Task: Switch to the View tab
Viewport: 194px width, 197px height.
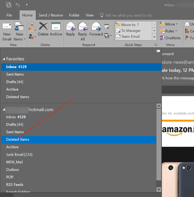Action: 90,15
